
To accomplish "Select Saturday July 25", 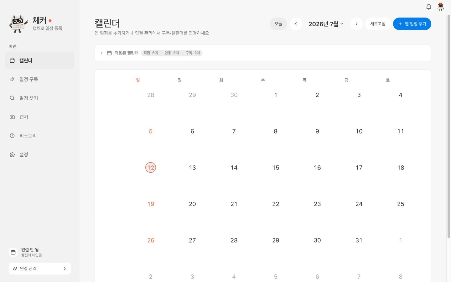I will pos(401,204).
